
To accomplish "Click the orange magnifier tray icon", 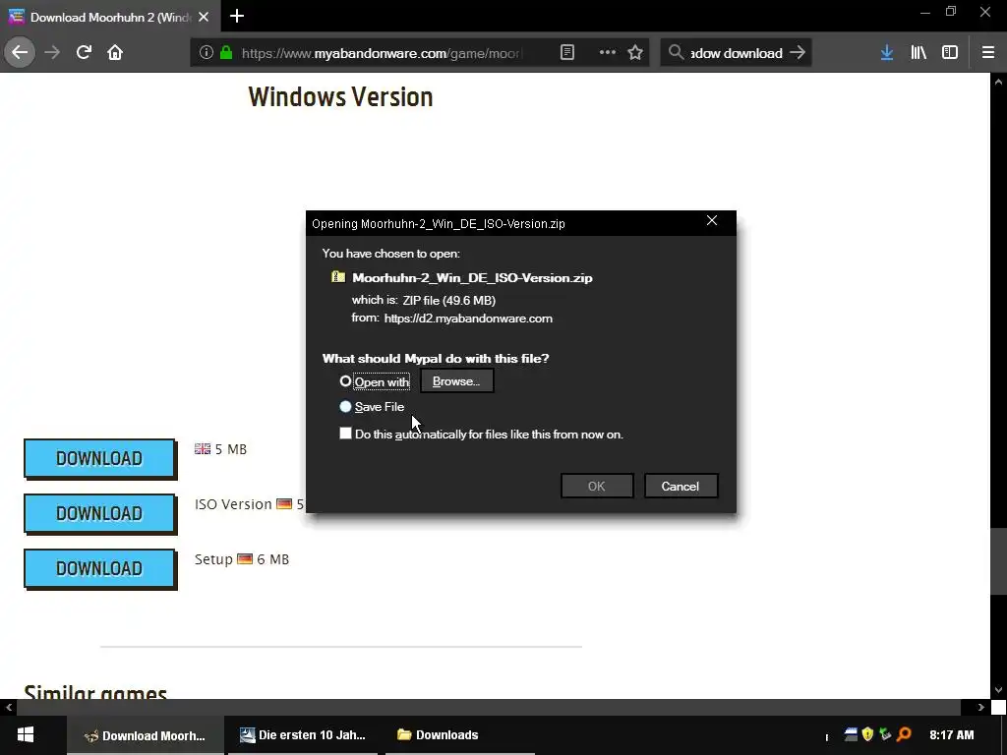I will pyautogui.click(x=904, y=733).
